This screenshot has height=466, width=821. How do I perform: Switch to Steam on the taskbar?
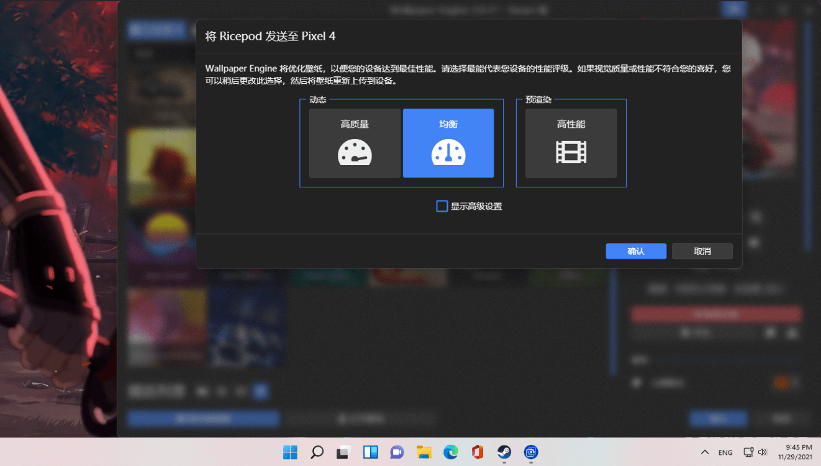pyautogui.click(x=504, y=452)
